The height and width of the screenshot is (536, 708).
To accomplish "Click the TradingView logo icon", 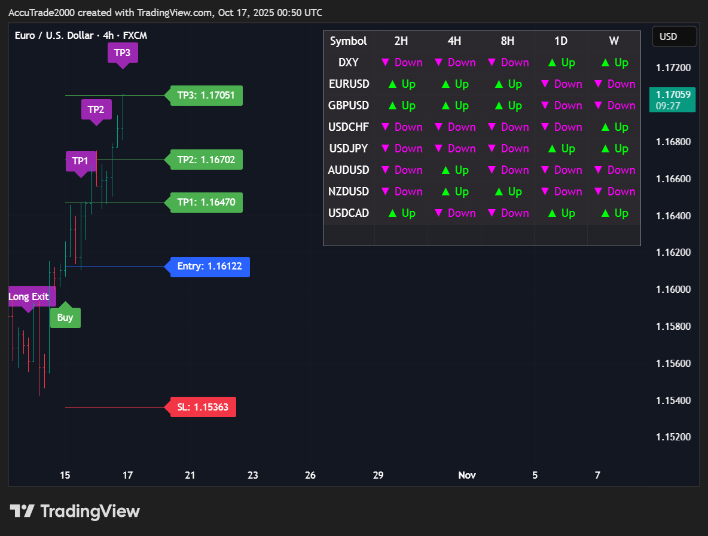I will (22, 512).
